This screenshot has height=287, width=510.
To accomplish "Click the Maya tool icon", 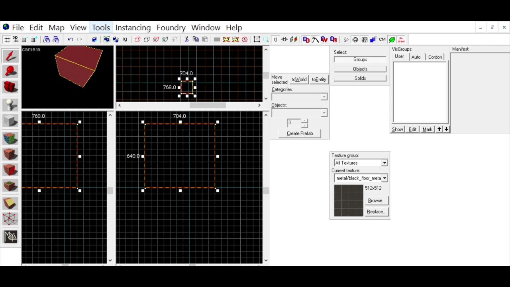I will tap(10, 237).
